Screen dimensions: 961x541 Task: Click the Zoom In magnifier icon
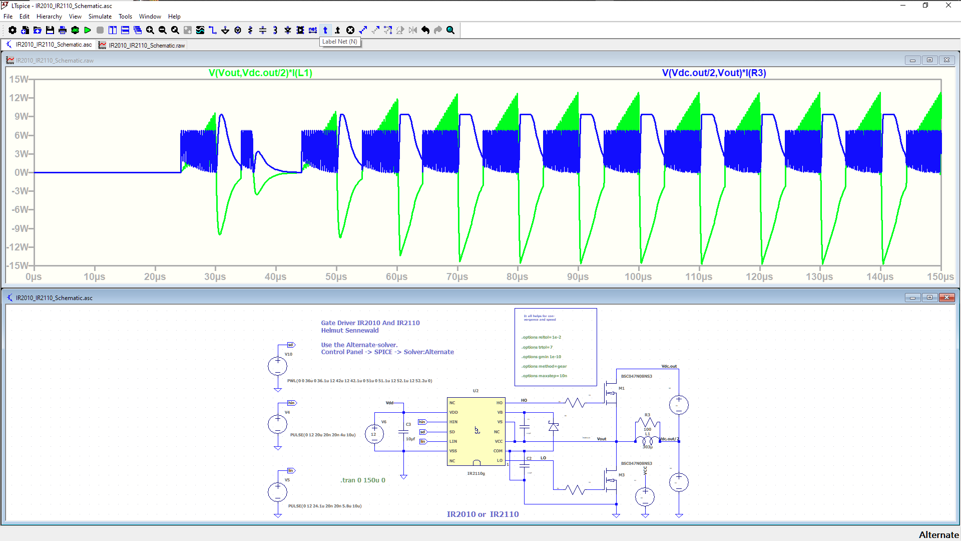coord(150,30)
